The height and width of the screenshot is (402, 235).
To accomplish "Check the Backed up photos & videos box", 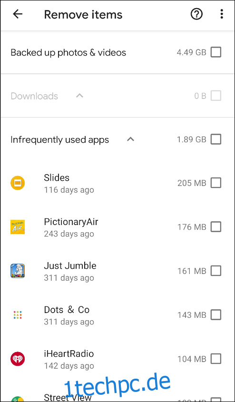I will 216,52.
